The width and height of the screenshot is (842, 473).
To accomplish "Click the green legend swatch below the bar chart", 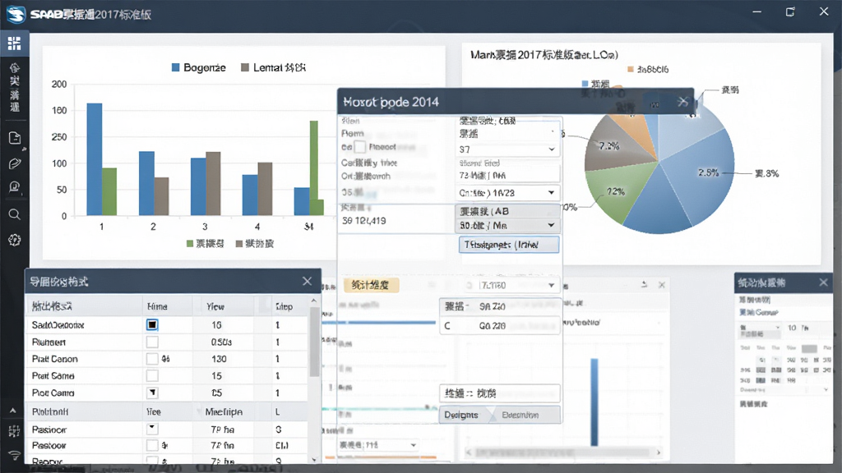I will [x=190, y=243].
